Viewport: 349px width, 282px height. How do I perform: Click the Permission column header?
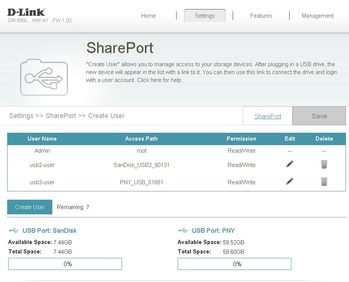click(241, 139)
